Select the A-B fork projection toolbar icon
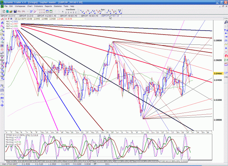Image resolution: width=228 pixels, height=166 pixels. pyautogui.click(x=109, y=11)
